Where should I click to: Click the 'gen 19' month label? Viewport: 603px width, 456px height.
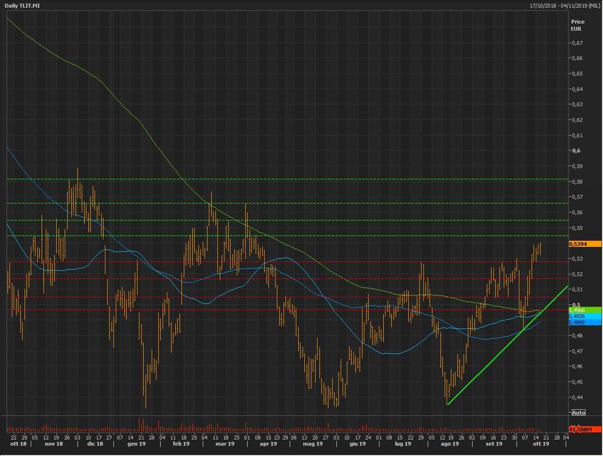137,444
